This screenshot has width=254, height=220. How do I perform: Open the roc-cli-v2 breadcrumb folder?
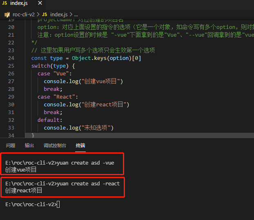click(24, 15)
